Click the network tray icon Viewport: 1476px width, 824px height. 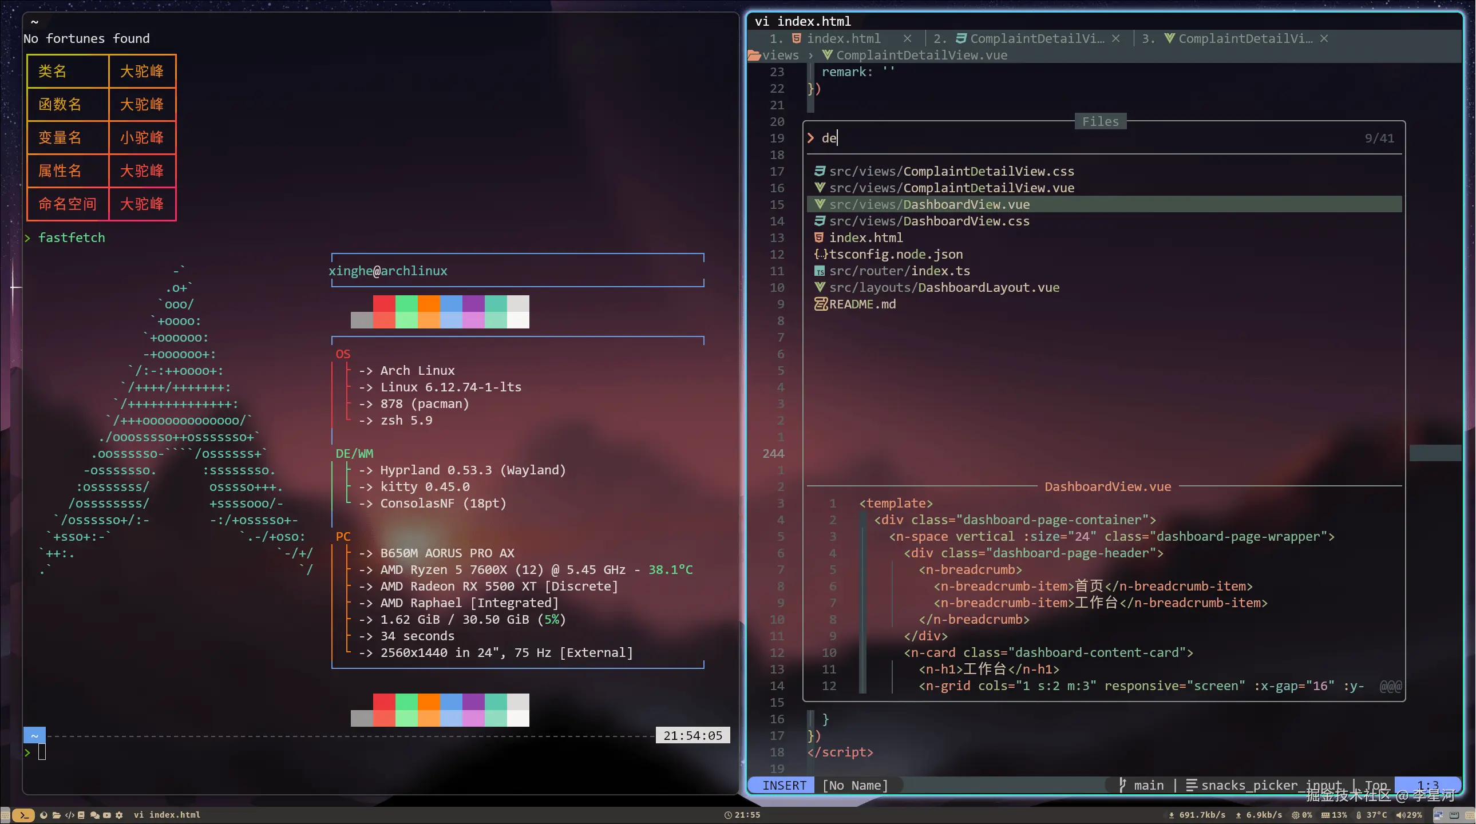[x=1438, y=815]
